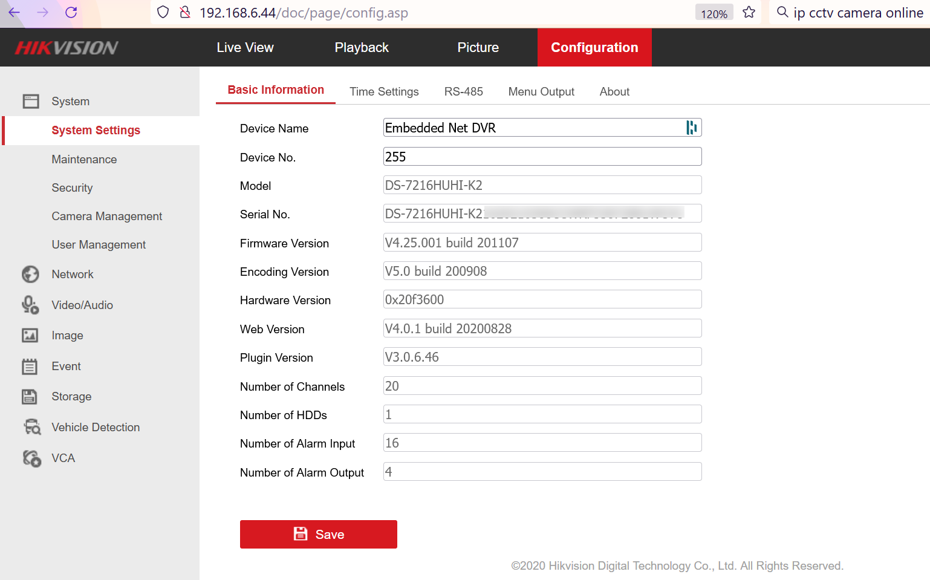This screenshot has width=930, height=580.
Task: Select the VCA icon in sidebar
Action: pyautogui.click(x=31, y=458)
